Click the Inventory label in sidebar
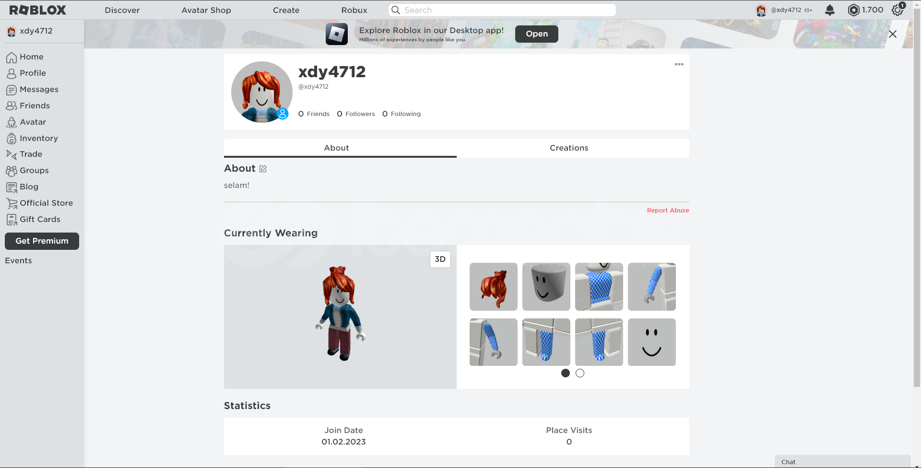 pyautogui.click(x=39, y=139)
